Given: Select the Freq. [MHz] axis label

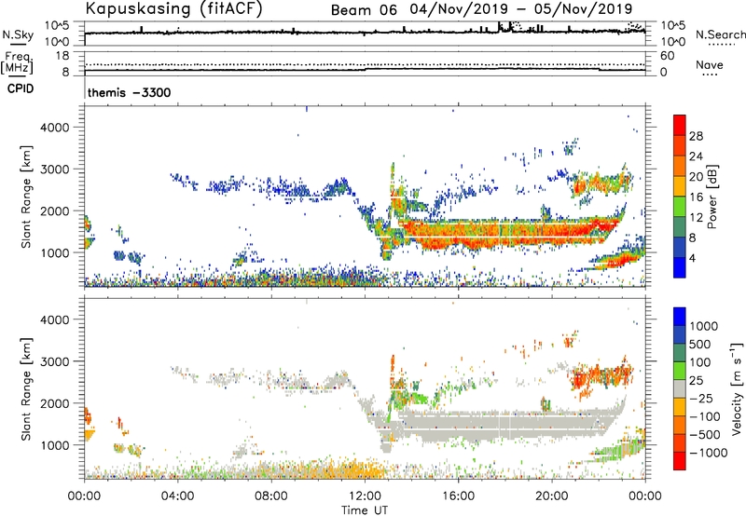Looking at the screenshot, I should coord(17,62).
